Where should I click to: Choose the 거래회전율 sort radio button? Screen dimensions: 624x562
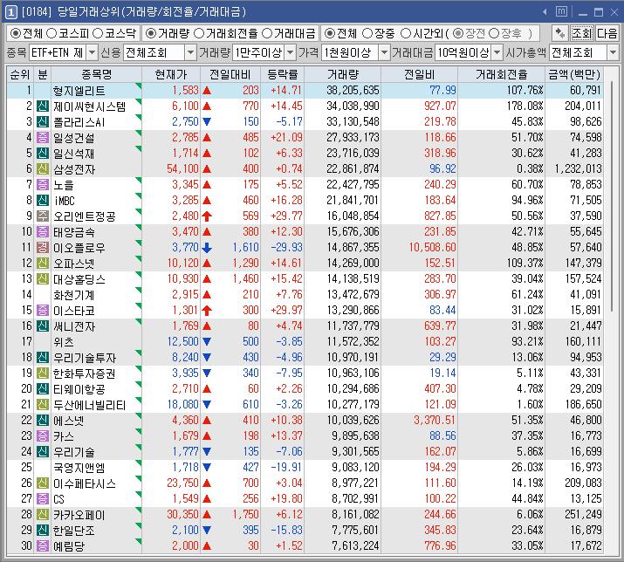click(x=199, y=33)
